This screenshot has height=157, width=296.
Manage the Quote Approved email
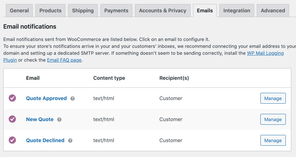[x=273, y=98]
